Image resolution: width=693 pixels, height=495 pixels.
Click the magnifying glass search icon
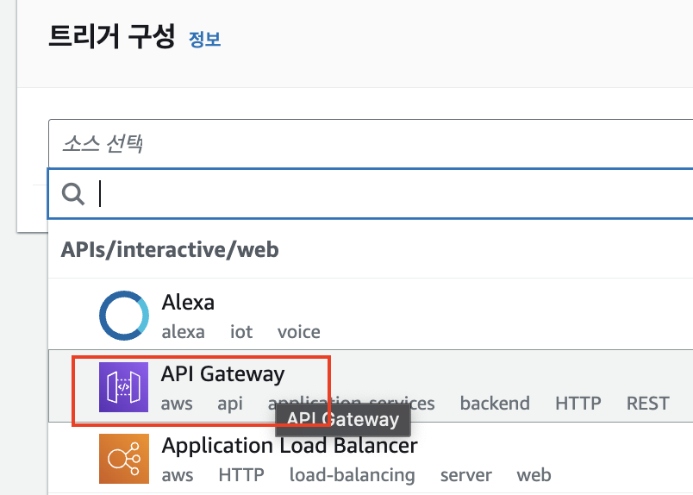(x=73, y=194)
